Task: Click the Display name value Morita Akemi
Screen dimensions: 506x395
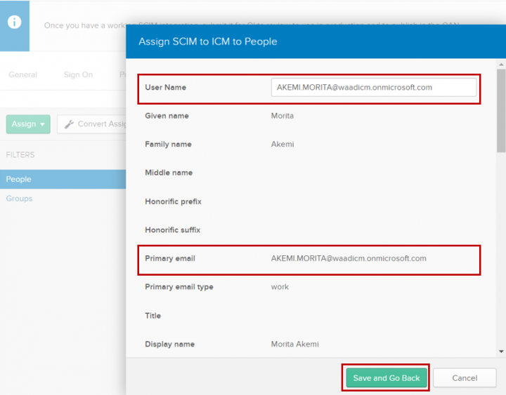Action: (x=294, y=344)
